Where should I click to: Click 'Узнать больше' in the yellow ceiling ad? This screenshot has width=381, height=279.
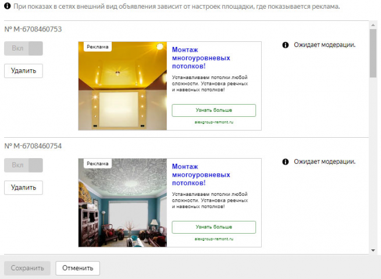pyautogui.click(x=214, y=110)
